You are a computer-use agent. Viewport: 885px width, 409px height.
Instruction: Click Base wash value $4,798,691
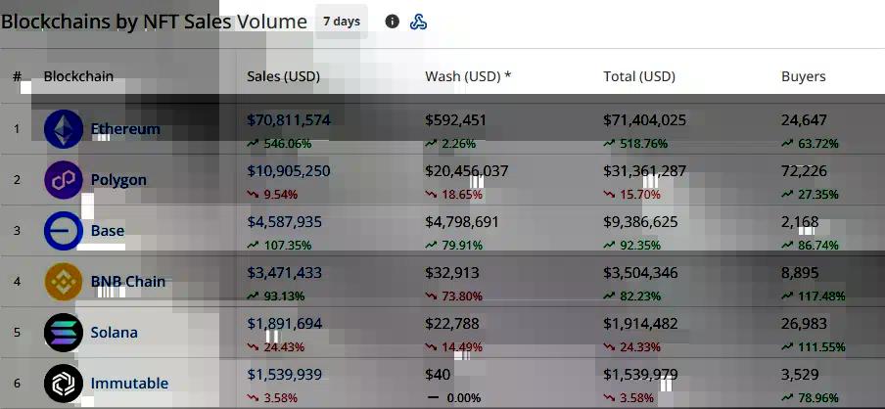pos(462,222)
